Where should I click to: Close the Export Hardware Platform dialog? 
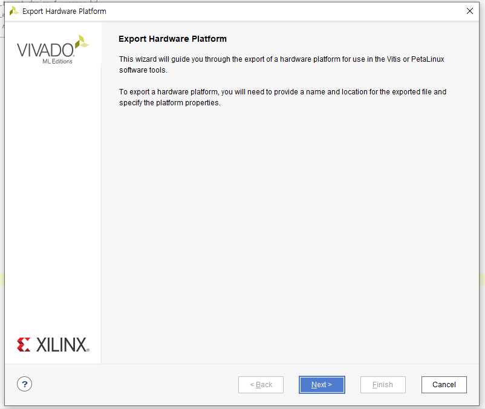[469, 11]
